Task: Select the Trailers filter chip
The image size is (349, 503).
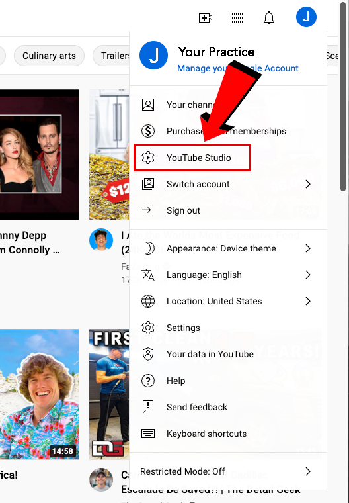Action: (111, 56)
